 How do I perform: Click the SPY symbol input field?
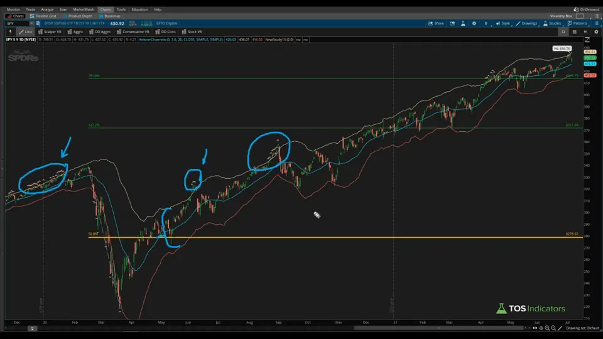(x=18, y=23)
